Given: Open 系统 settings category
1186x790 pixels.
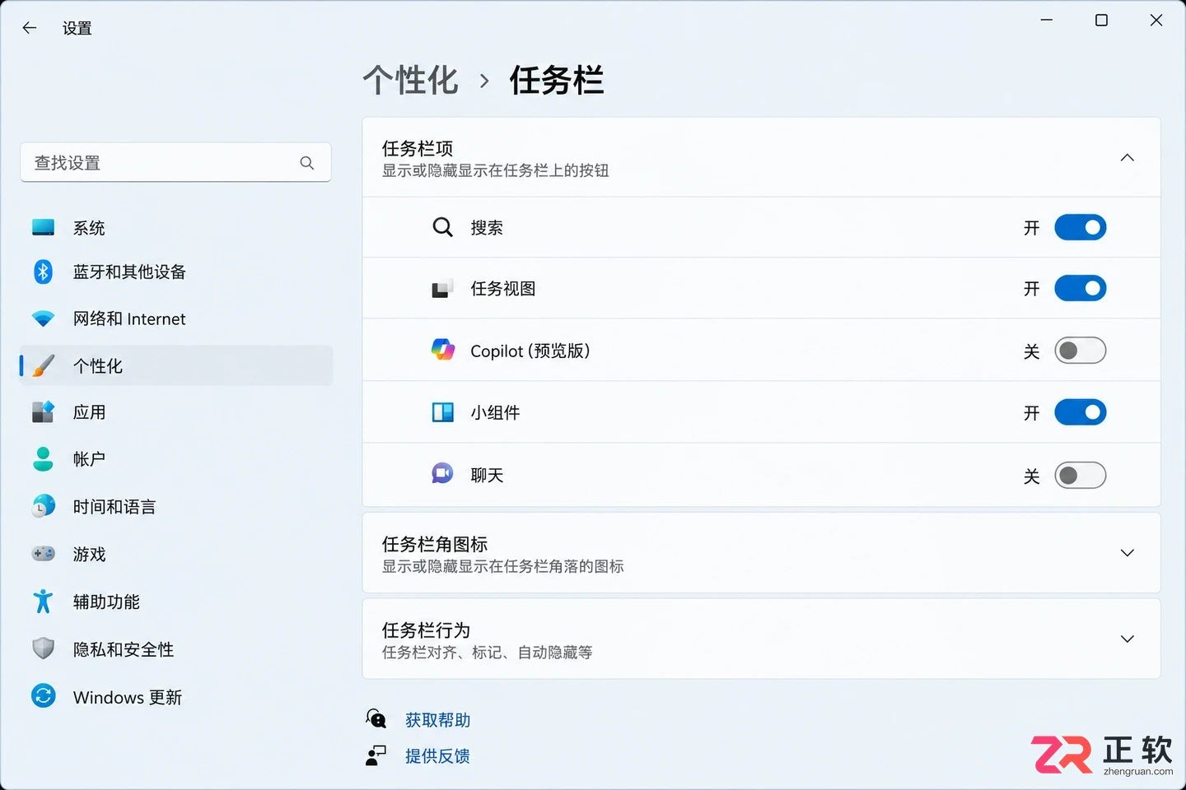Looking at the screenshot, I should click(x=176, y=228).
